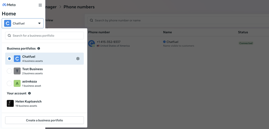Open the hamburger menu icon
This screenshot has height=129, width=269.
(40, 5)
